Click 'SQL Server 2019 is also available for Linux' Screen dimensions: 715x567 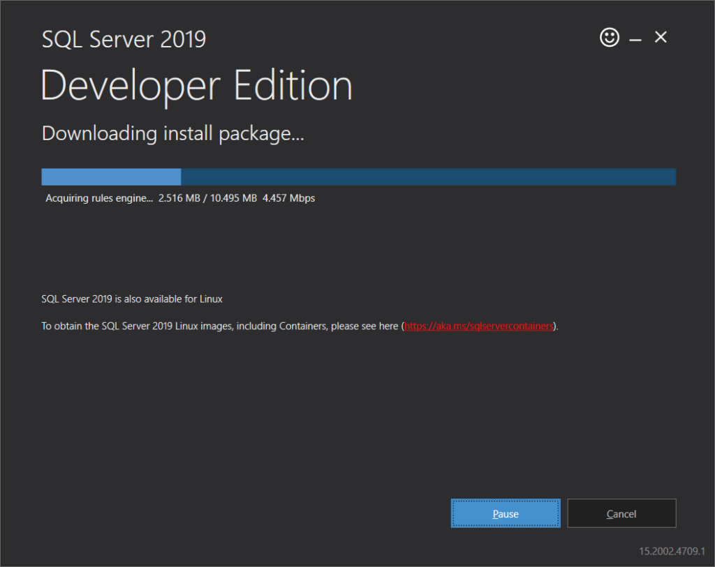coord(132,299)
